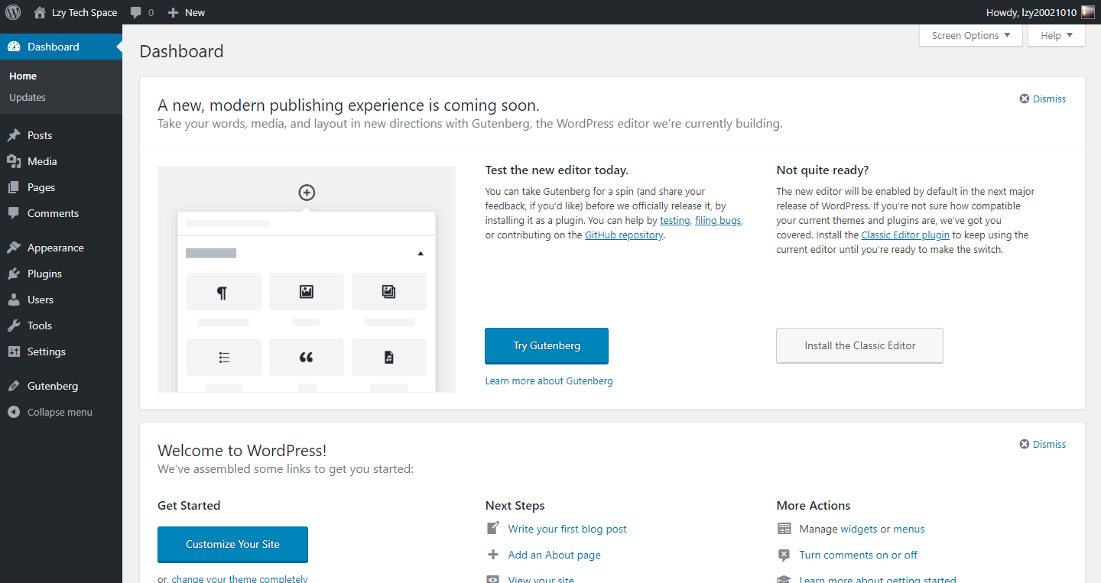Click the comments bubble icon in admin bar
Image resolution: width=1101 pixels, height=583 pixels.
point(135,13)
